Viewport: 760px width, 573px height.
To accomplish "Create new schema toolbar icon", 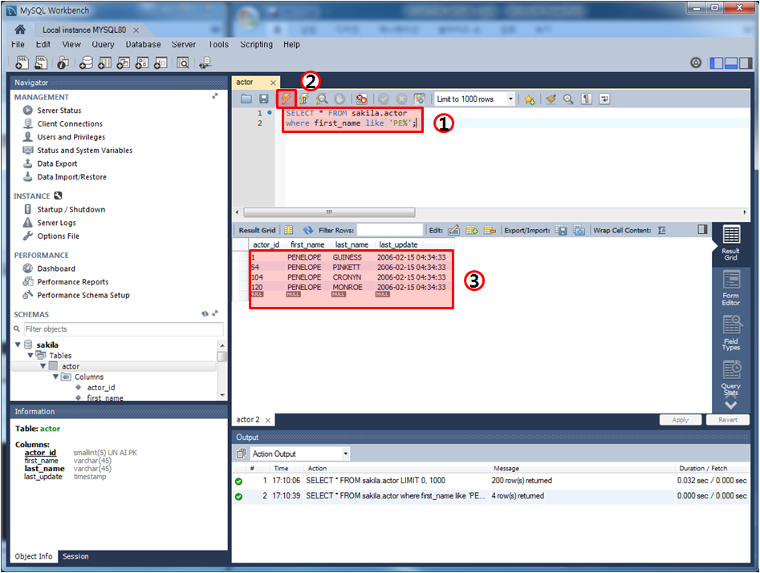I will (x=86, y=63).
